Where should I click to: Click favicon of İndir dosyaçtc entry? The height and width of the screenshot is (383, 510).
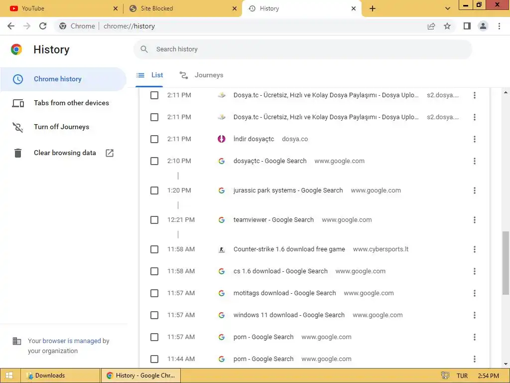tap(222, 139)
